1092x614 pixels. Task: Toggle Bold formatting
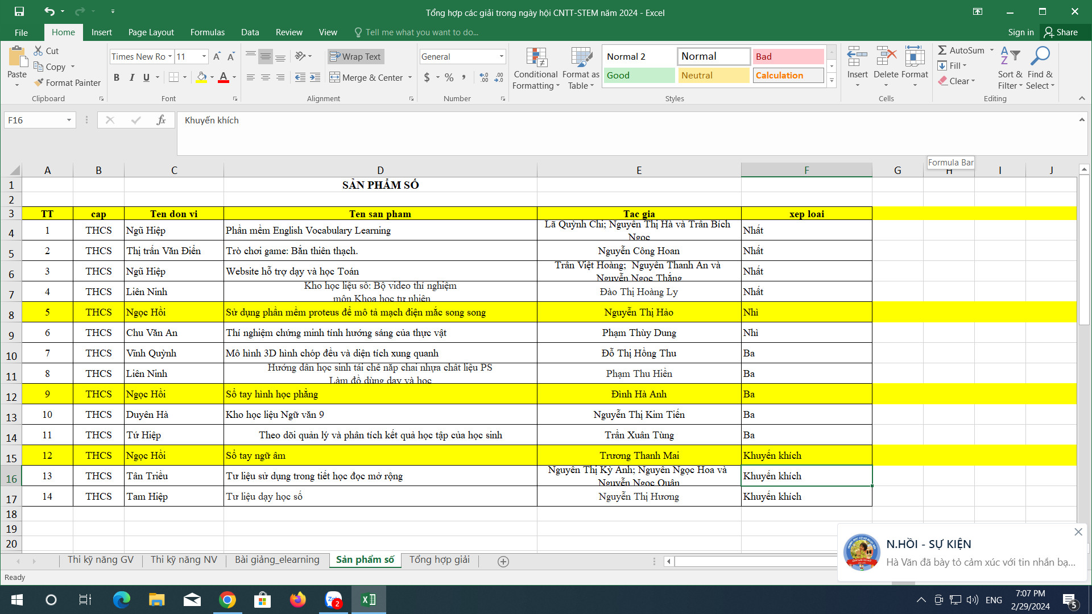point(117,77)
